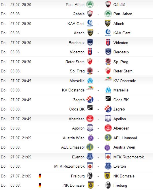Viewport: 153px width, 191px height.
Task: Click the AEL Limassol crest in the 27.07. row
Action: click(x=108, y=138)
